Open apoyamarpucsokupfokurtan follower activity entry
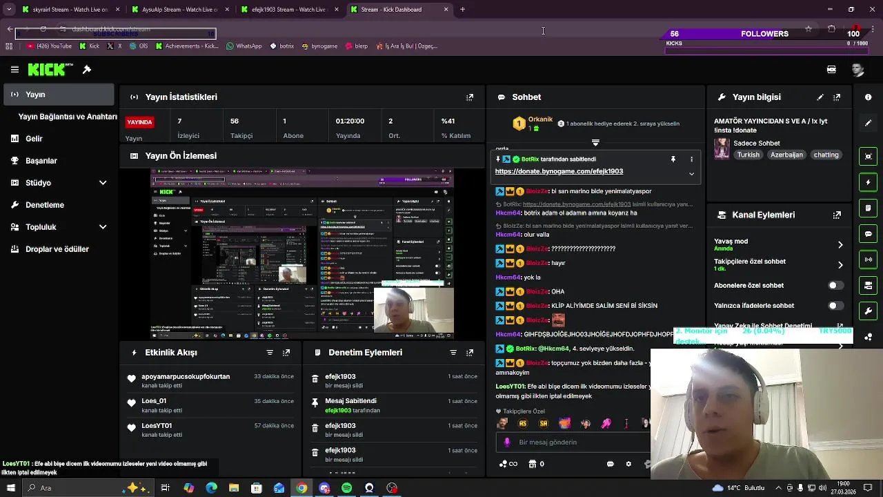Screen dimensions: 883x497 coord(210,381)
